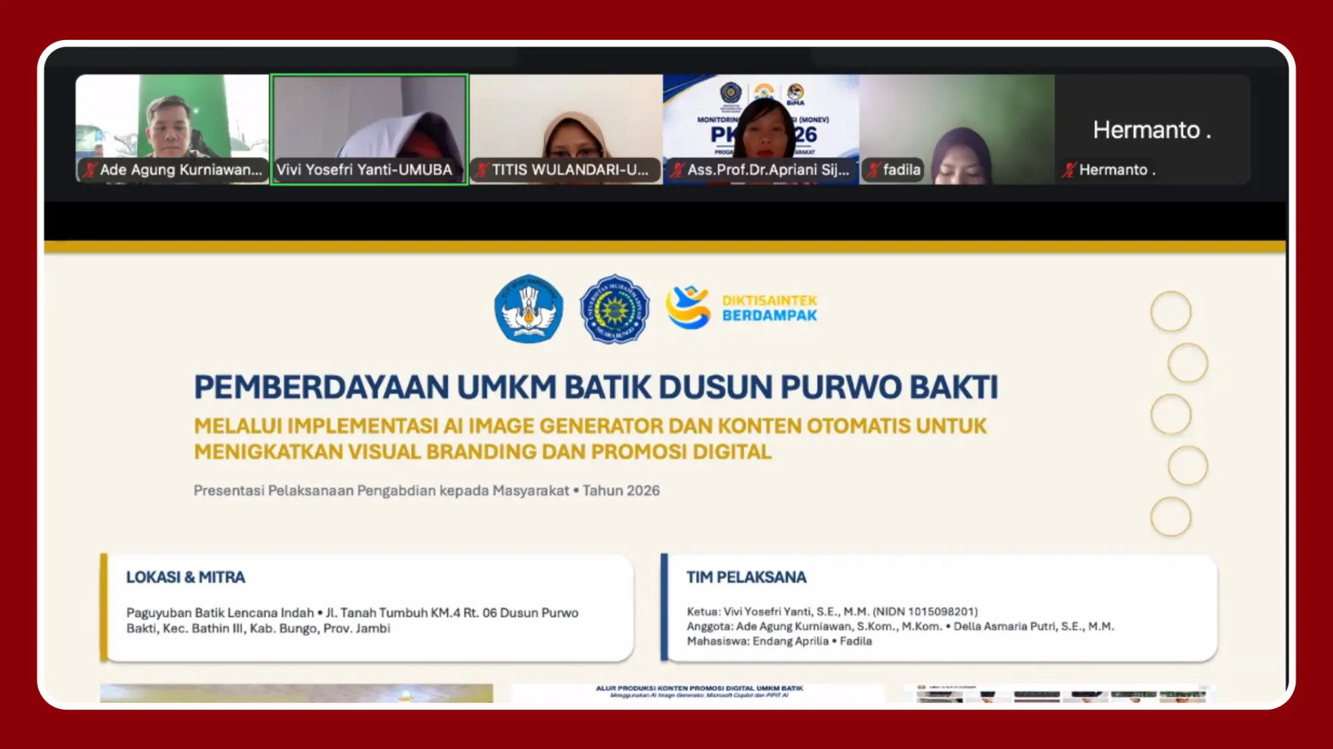Click the large Hermanto name text
Screen dimensions: 1333x749
coord(1152,130)
